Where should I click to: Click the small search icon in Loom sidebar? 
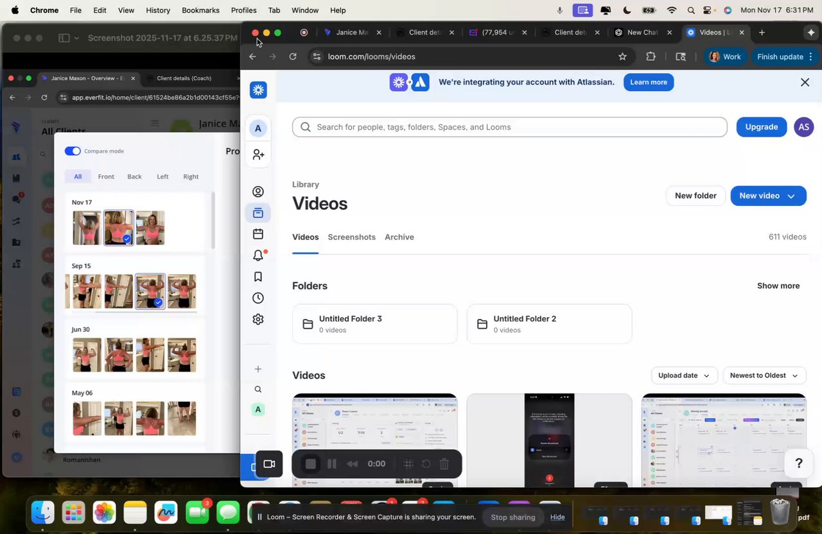[x=258, y=389]
